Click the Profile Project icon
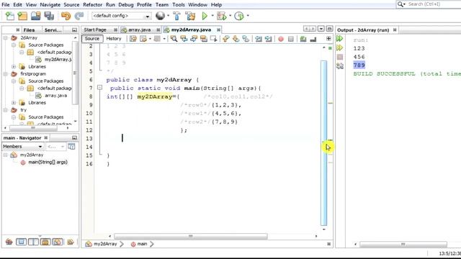Viewport: 461px width, 259px height. [239, 16]
